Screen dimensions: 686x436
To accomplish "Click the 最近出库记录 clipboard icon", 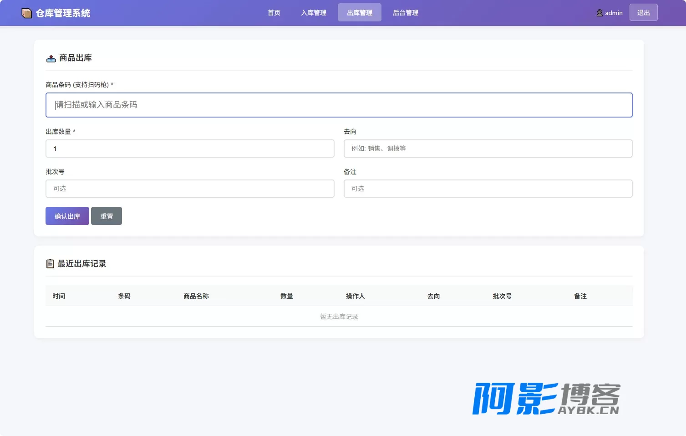I will (x=50, y=264).
